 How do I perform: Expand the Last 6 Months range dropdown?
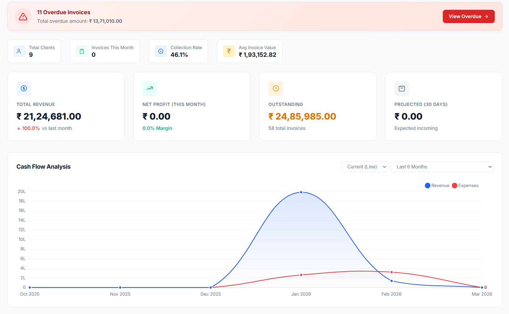[x=442, y=167]
